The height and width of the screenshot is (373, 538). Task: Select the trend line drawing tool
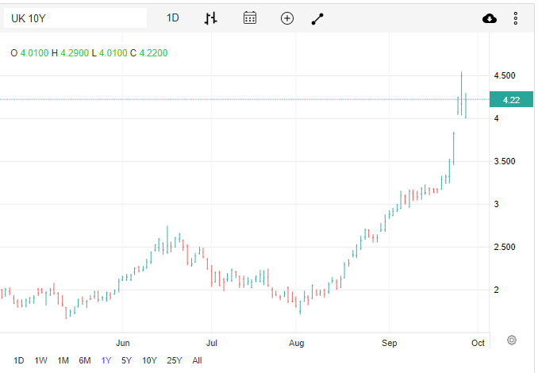[x=317, y=19]
